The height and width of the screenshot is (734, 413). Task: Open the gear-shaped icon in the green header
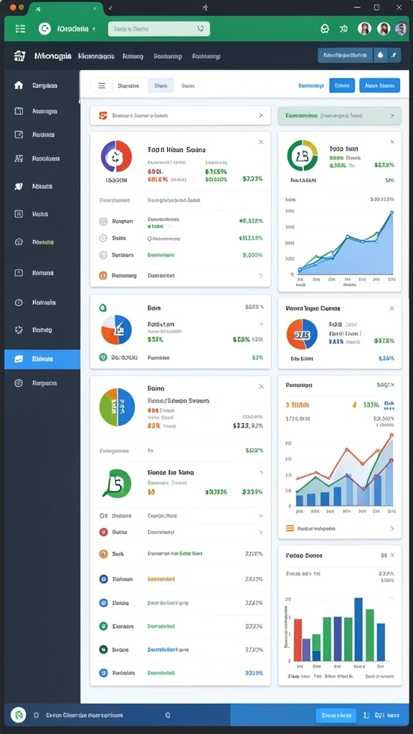[325, 29]
